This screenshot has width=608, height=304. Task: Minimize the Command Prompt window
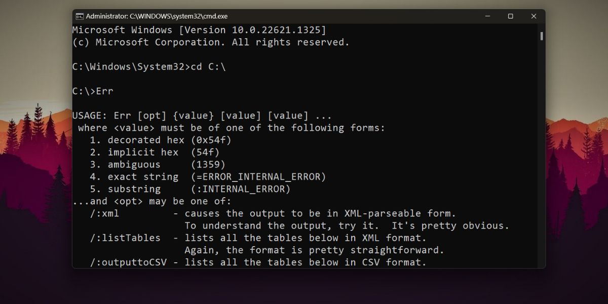point(487,16)
